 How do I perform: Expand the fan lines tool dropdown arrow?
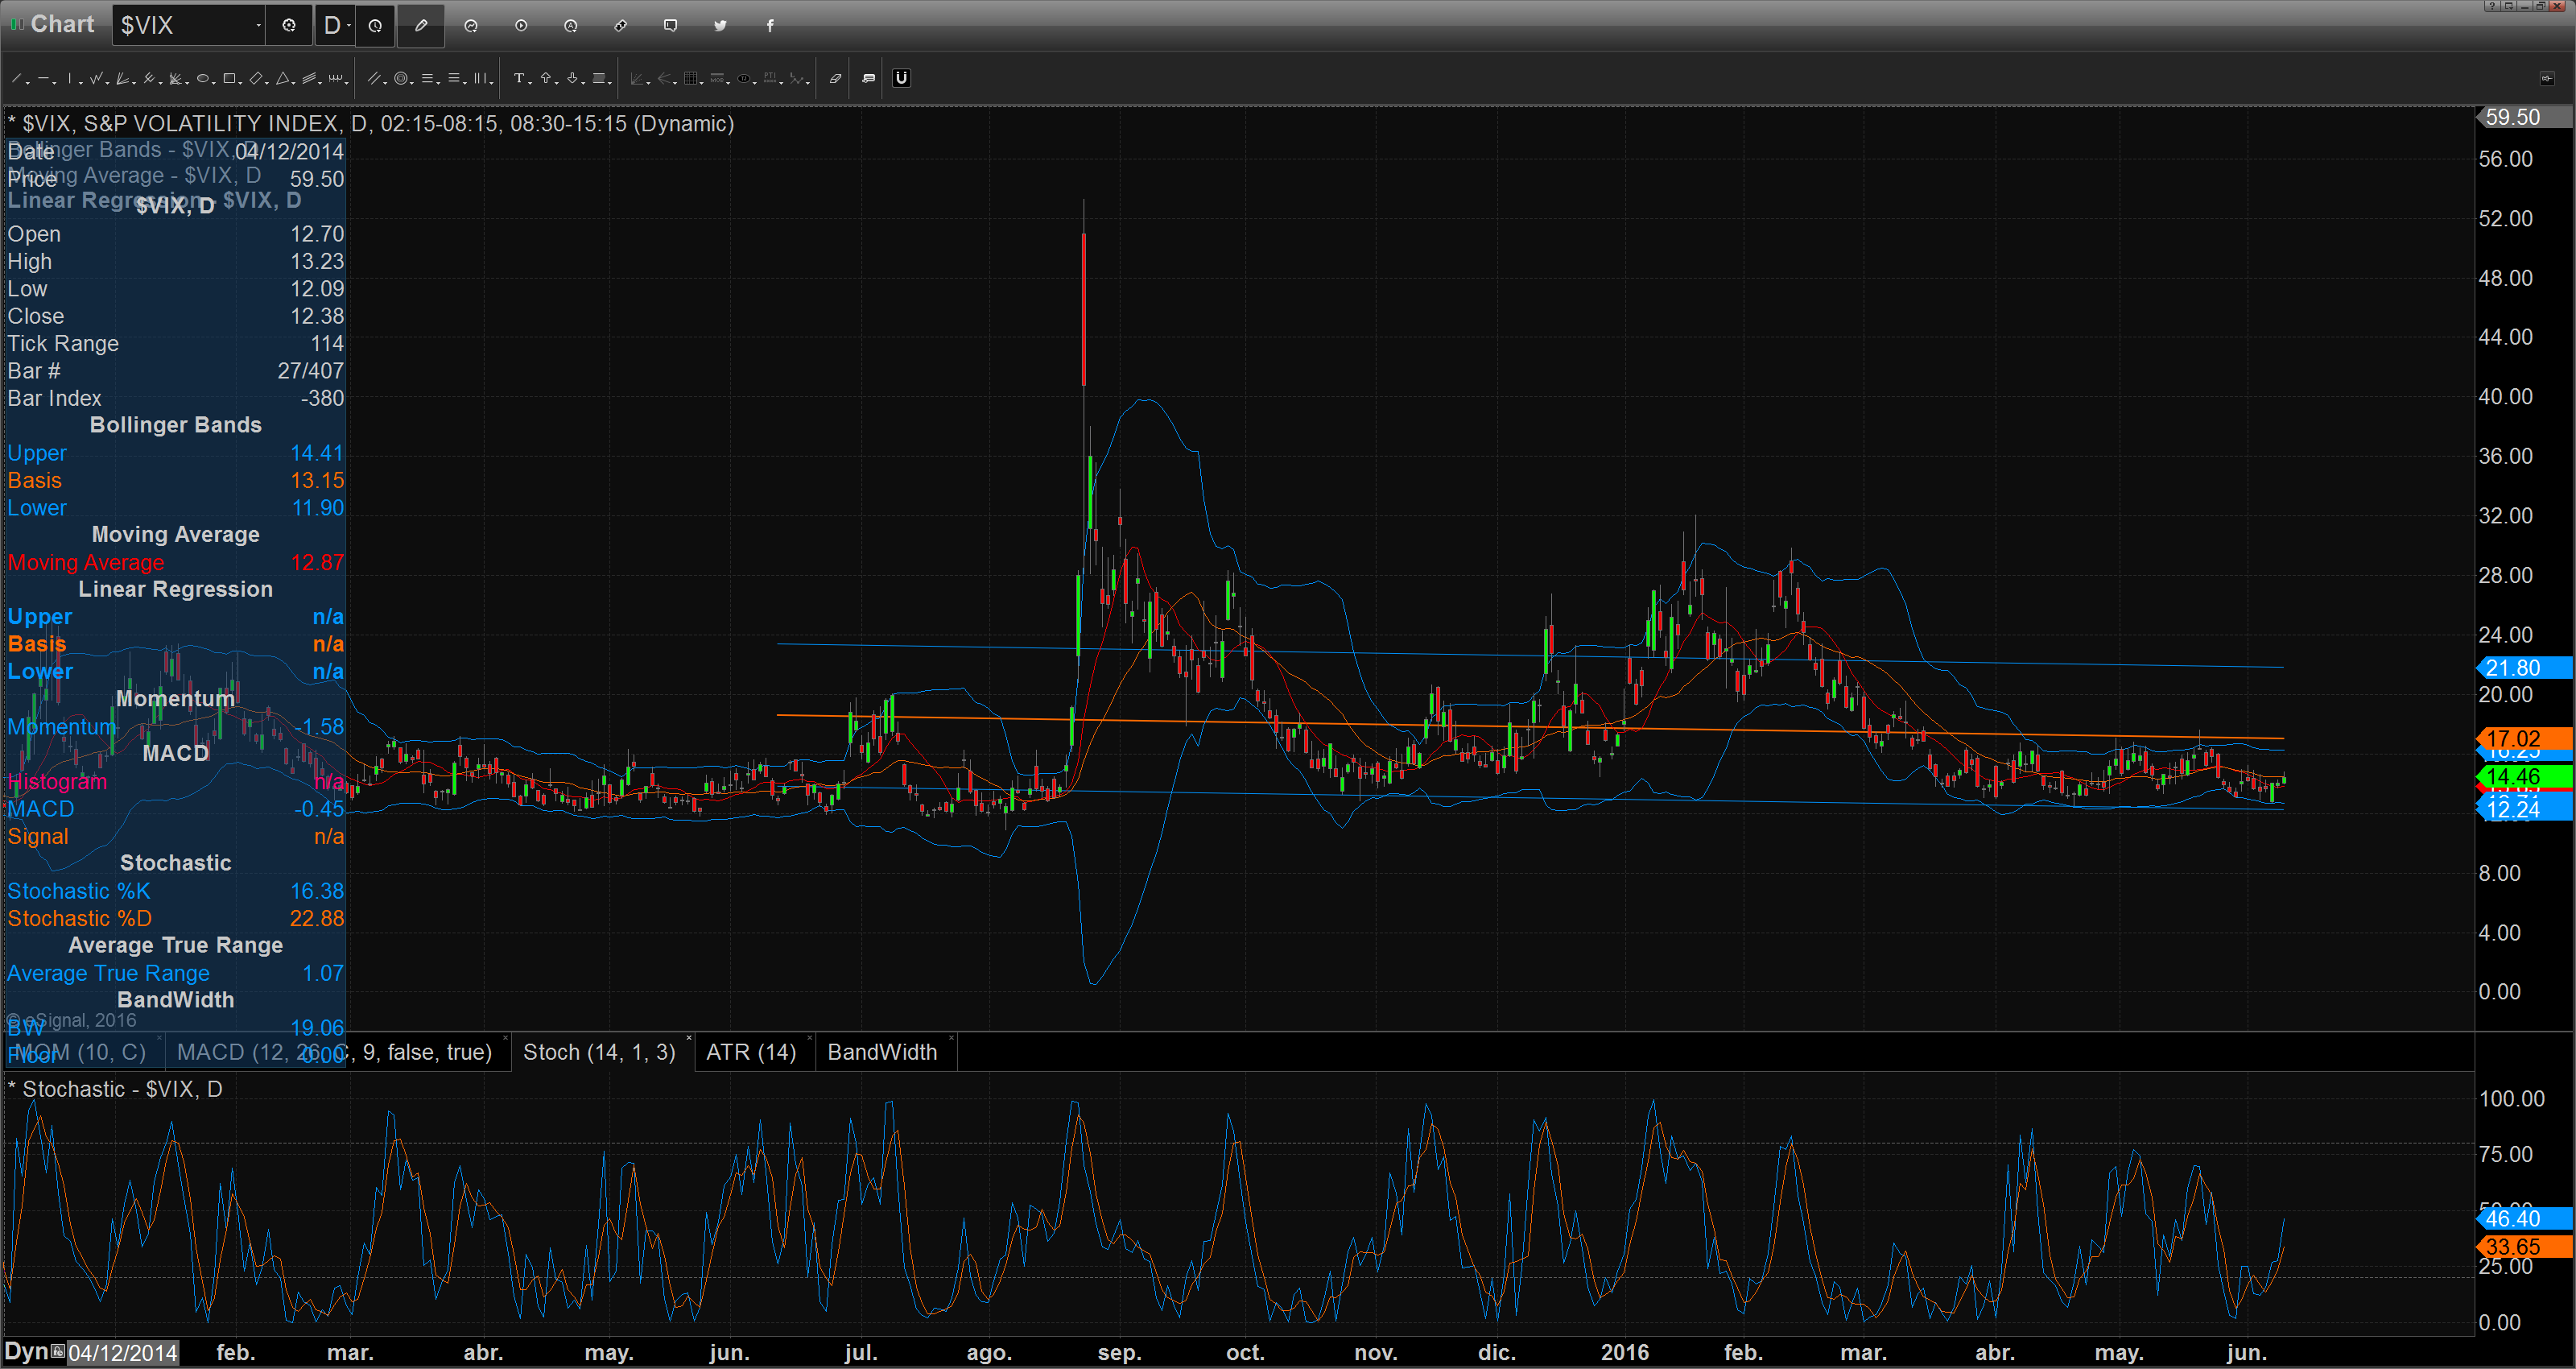click(134, 83)
